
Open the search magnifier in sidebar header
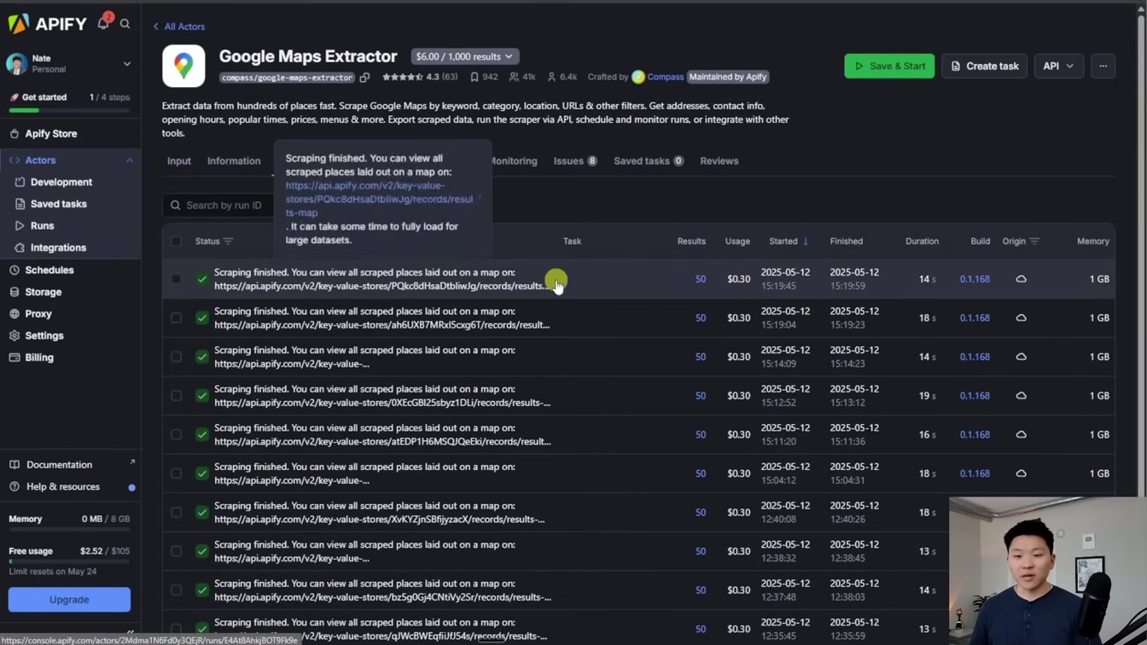click(125, 24)
